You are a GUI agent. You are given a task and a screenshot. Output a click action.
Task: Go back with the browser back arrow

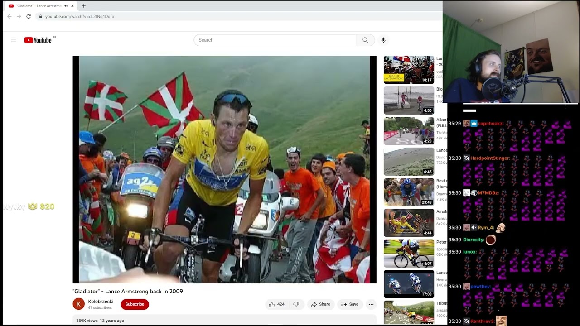pyautogui.click(x=9, y=16)
